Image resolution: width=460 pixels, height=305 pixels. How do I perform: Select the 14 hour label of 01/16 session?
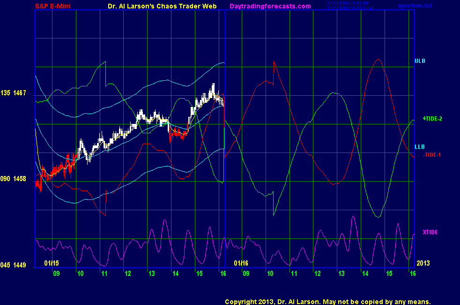(365, 274)
